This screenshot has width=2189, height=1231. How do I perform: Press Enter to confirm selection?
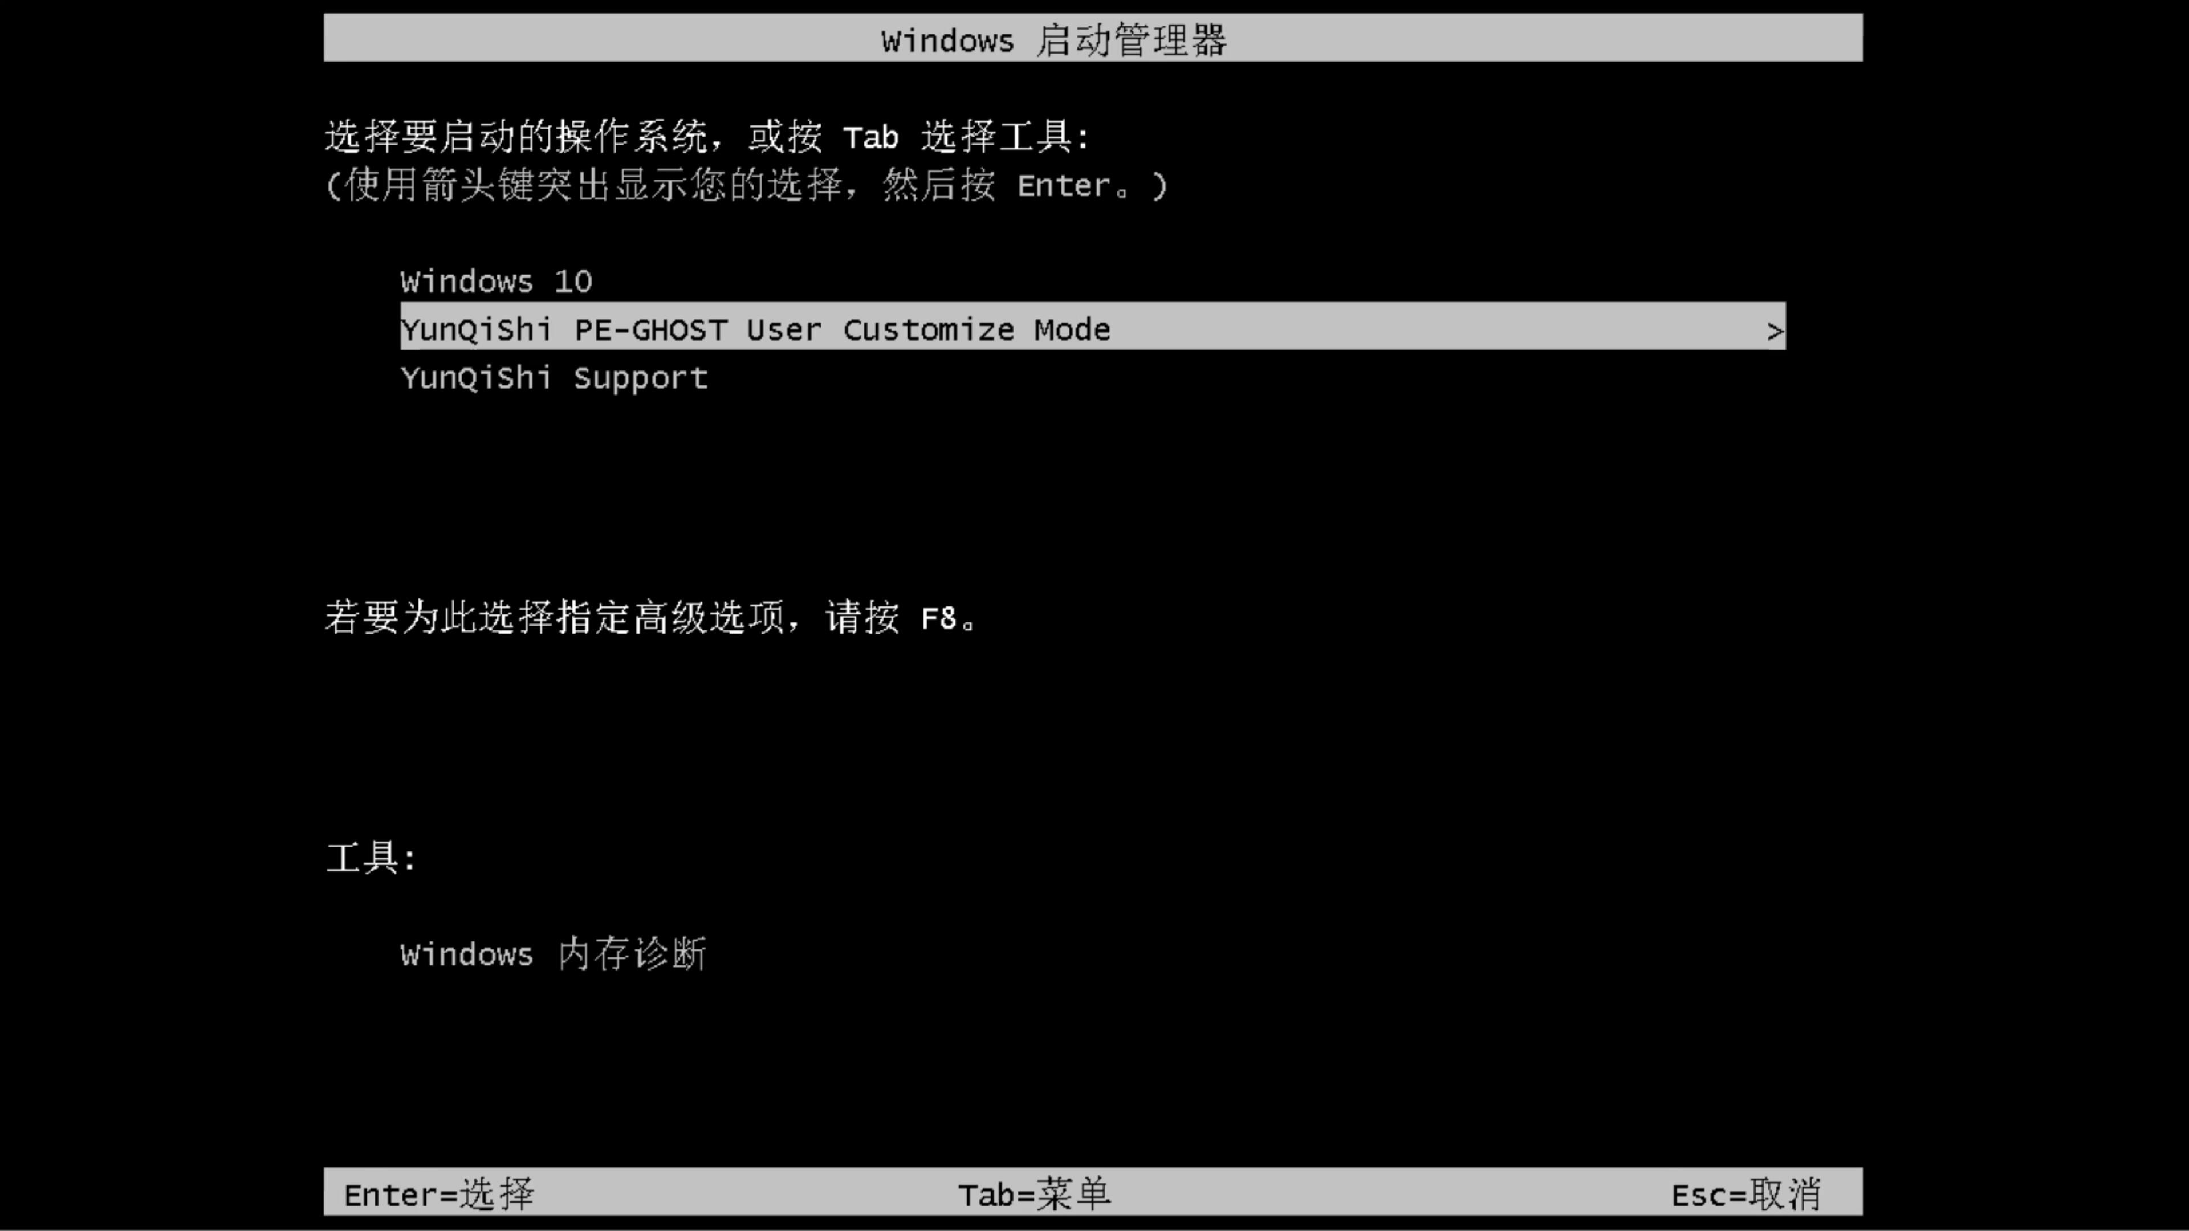[436, 1193]
